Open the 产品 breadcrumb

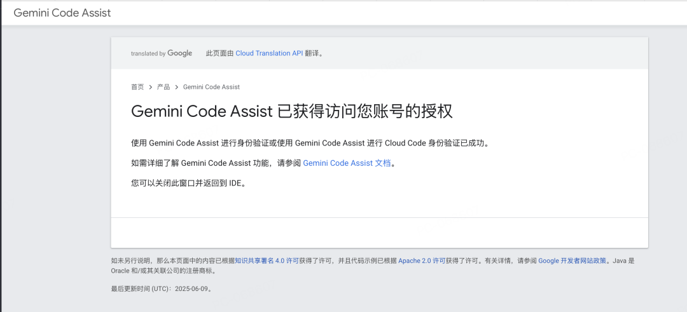click(x=163, y=86)
